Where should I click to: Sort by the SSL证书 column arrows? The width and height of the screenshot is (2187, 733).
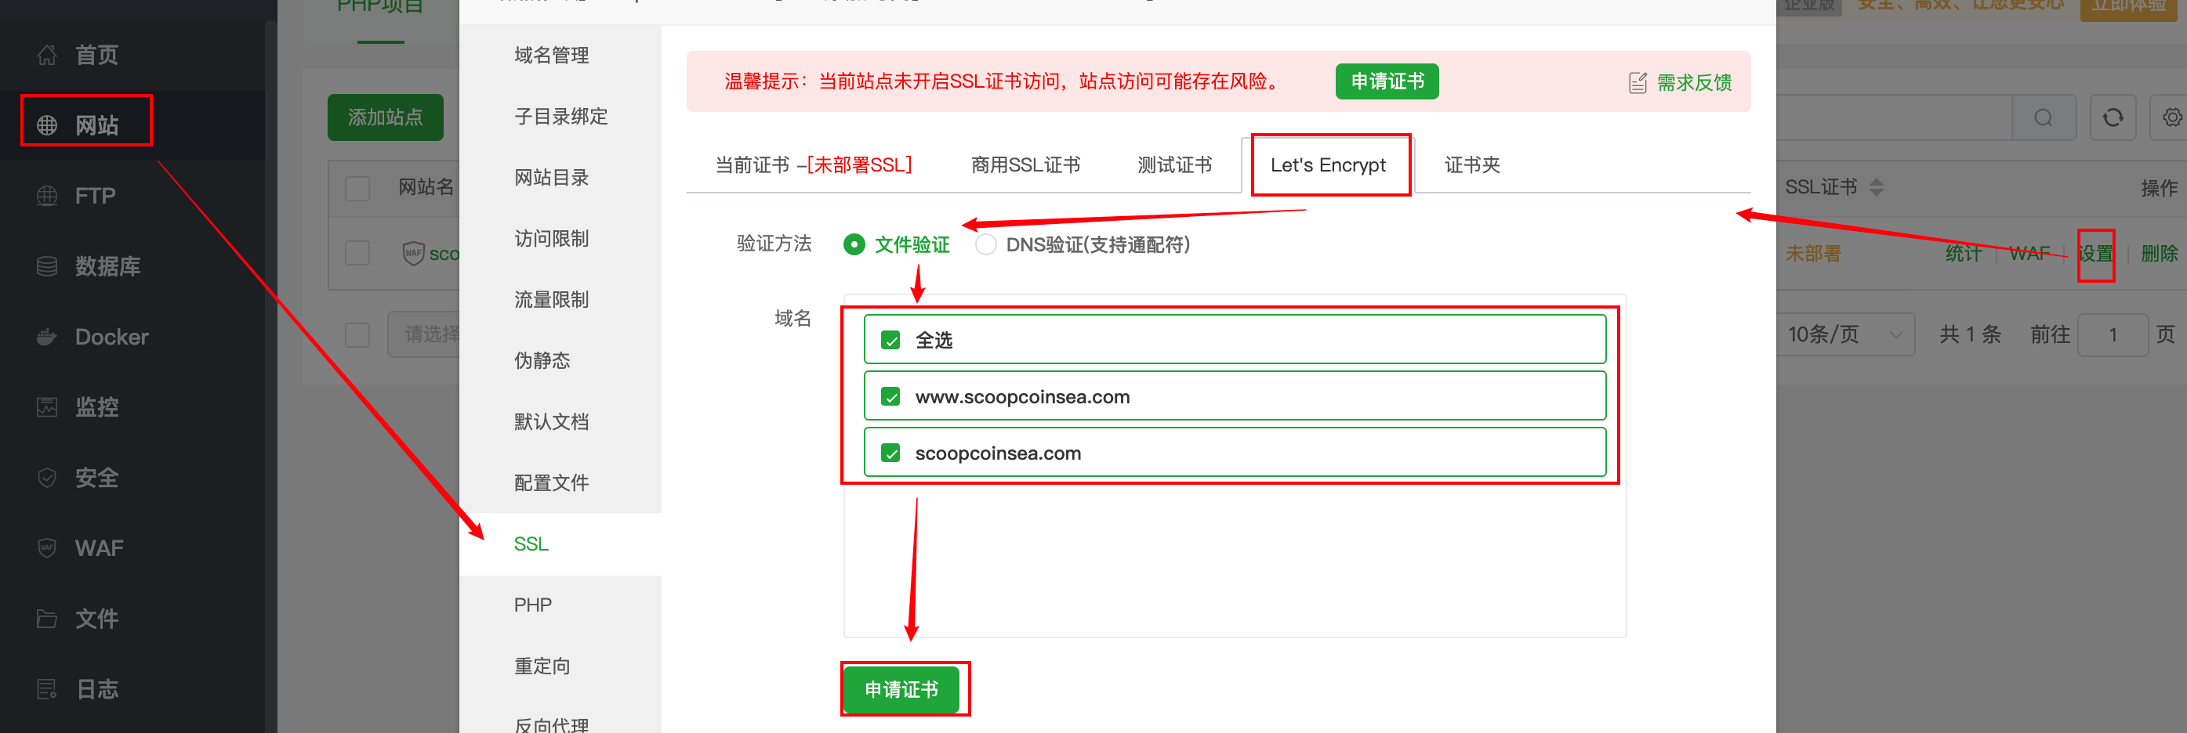click(1877, 187)
